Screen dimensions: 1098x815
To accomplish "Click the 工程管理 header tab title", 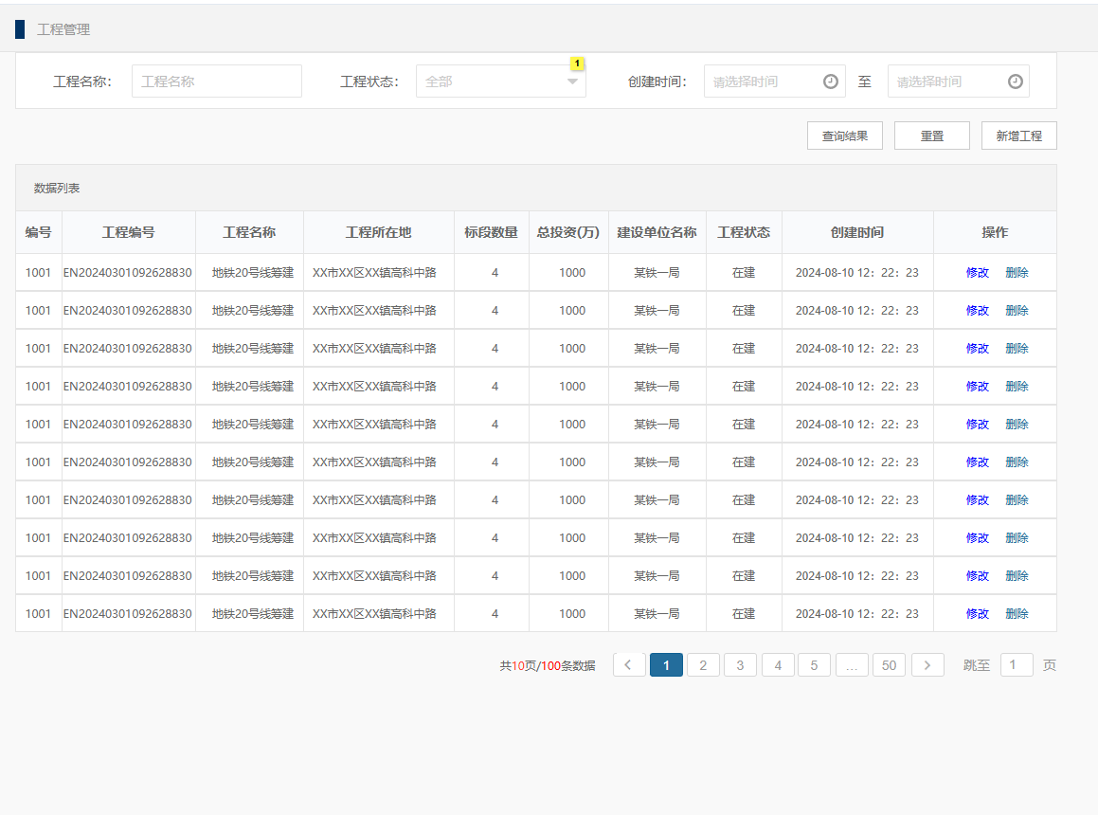I will click(x=63, y=29).
